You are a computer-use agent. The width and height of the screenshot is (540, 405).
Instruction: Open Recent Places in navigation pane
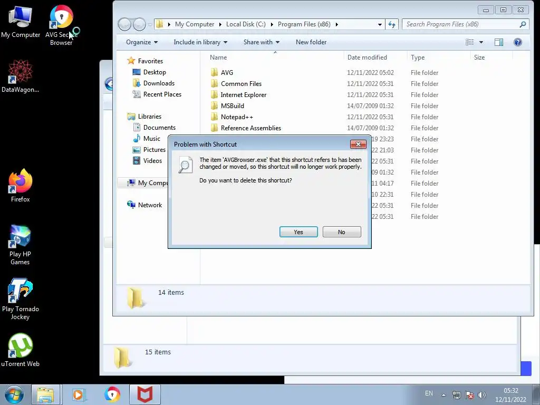(162, 94)
